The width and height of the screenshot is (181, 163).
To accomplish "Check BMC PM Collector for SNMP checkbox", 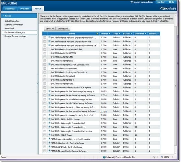I will [x=45, y=80].
